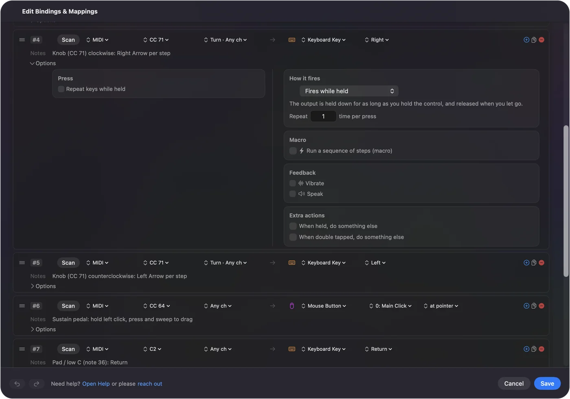Delete binding #4 with red remove icon
This screenshot has height=399, width=570.
[x=541, y=40]
